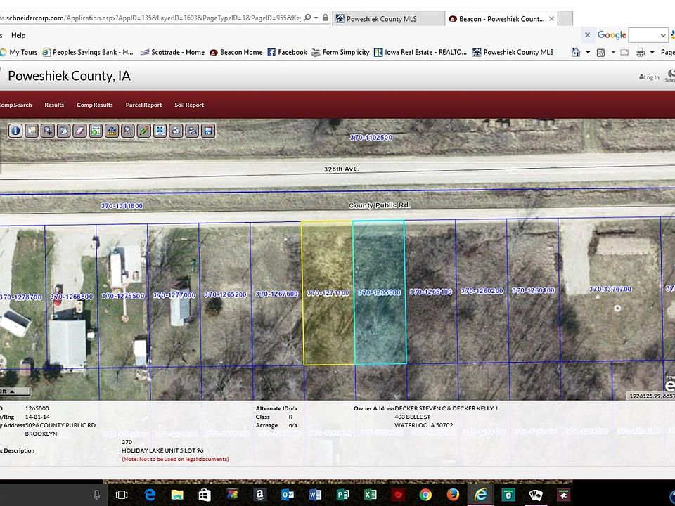Viewport: 675px width, 506px height.
Task: Pick the green pencil draw tool
Action: coord(143,130)
